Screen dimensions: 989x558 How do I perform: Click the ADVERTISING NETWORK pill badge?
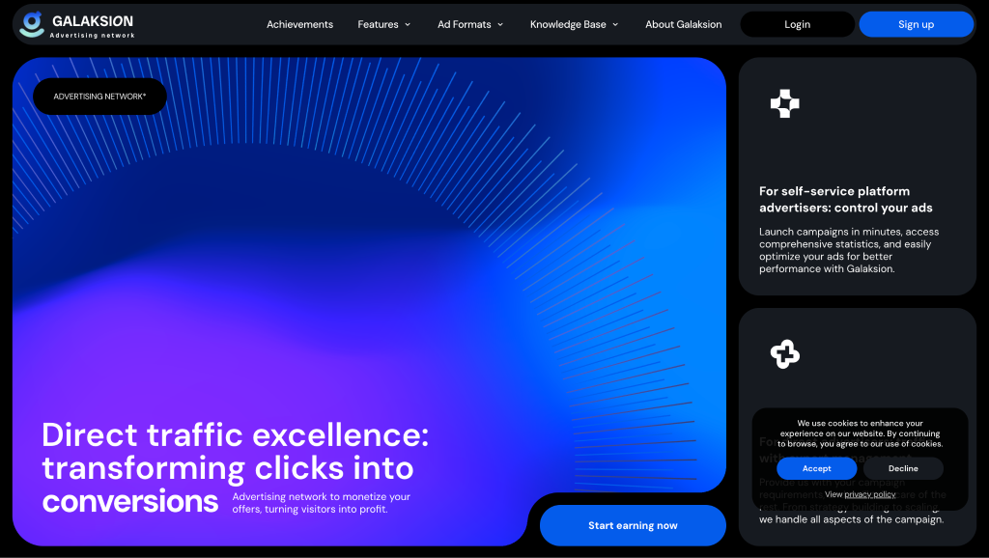click(x=99, y=97)
